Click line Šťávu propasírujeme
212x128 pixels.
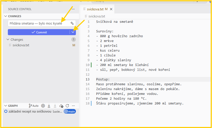point(140,103)
